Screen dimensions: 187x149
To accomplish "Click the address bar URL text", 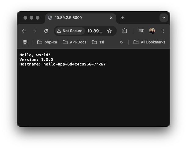I will [x=95, y=31].
